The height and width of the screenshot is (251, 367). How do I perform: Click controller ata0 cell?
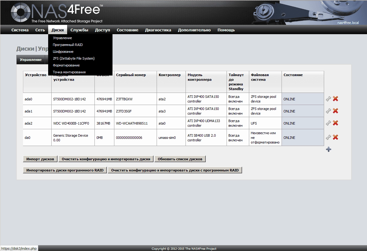[x=171, y=123]
